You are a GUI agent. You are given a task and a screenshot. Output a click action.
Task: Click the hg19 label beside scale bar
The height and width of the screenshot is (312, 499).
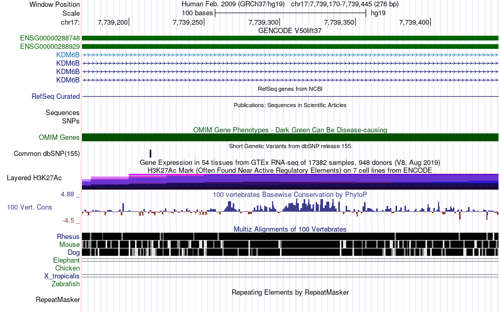point(378,13)
